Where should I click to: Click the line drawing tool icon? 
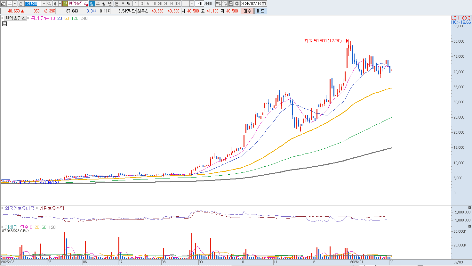[x=225, y=4]
